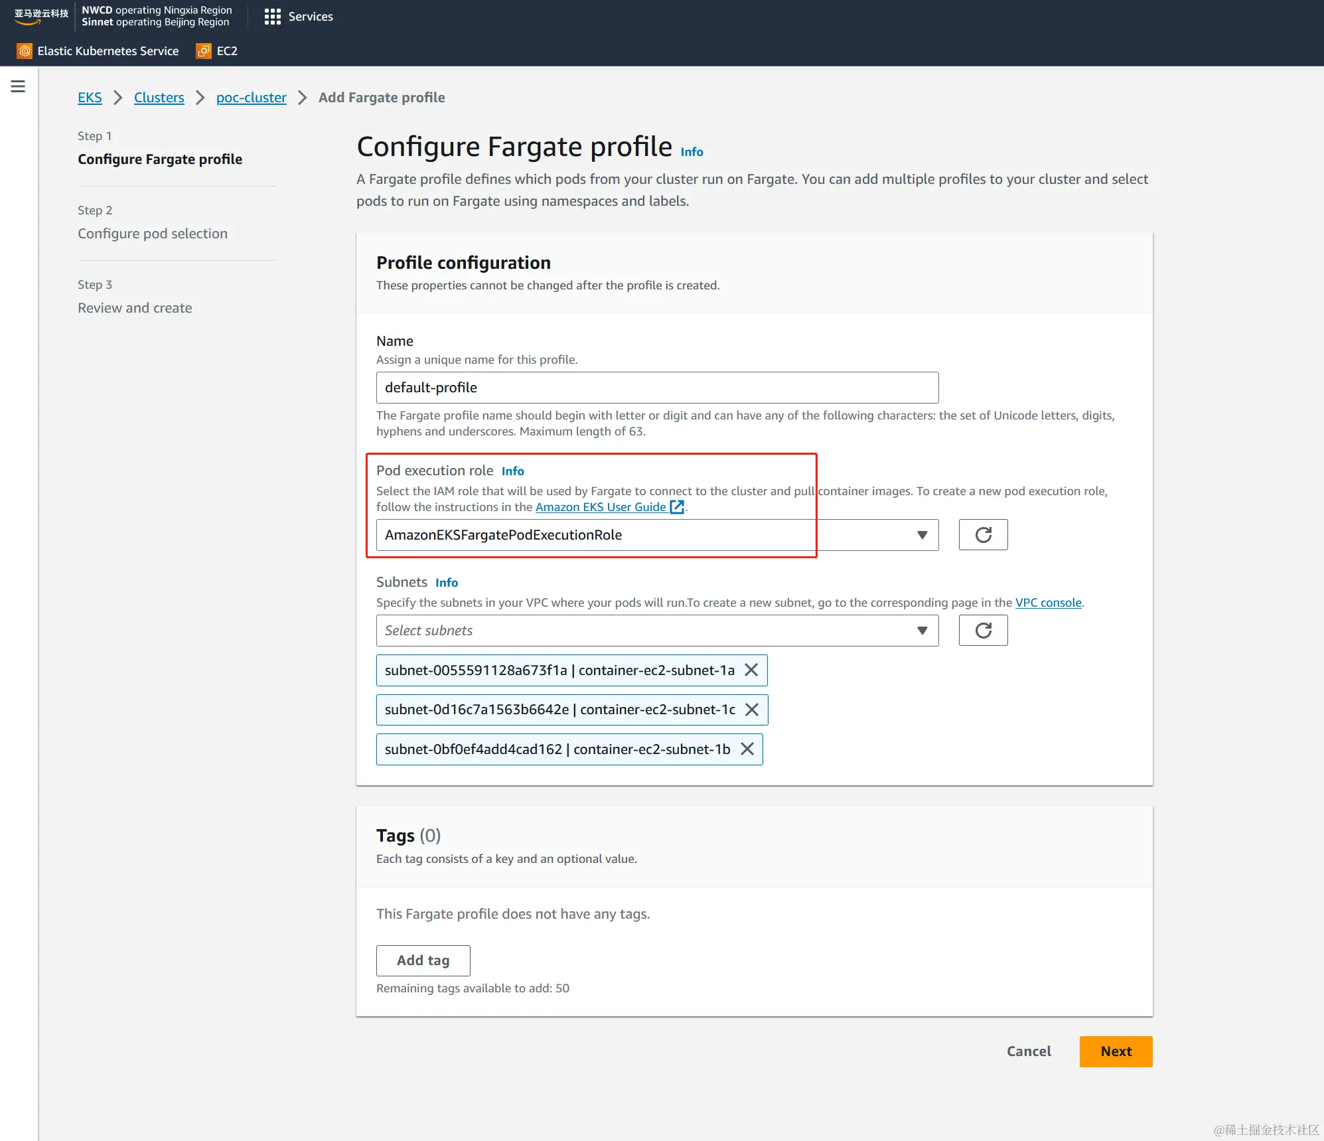Refresh the pod execution role list

tap(983, 535)
